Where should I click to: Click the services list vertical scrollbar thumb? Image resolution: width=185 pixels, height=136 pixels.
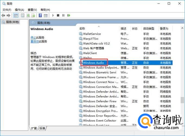pos(182,100)
